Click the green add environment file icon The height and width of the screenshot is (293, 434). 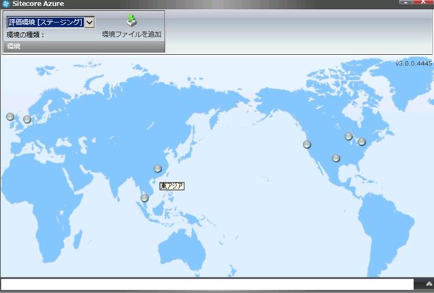(x=131, y=20)
